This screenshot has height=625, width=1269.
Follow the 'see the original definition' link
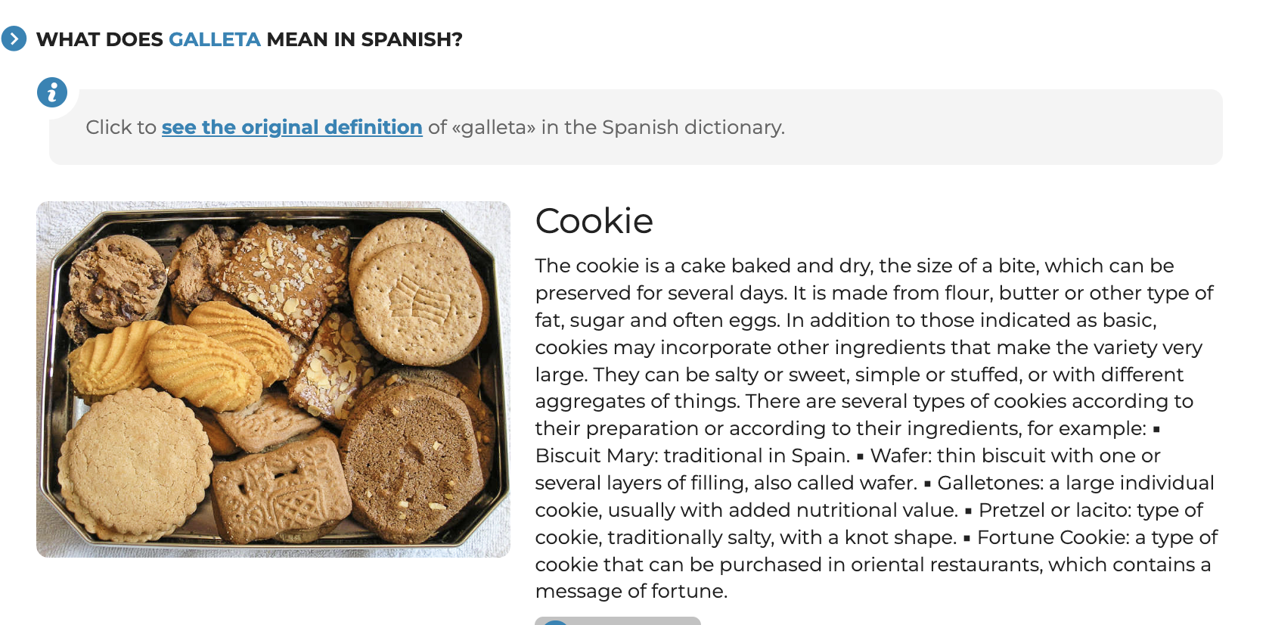[292, 127]
